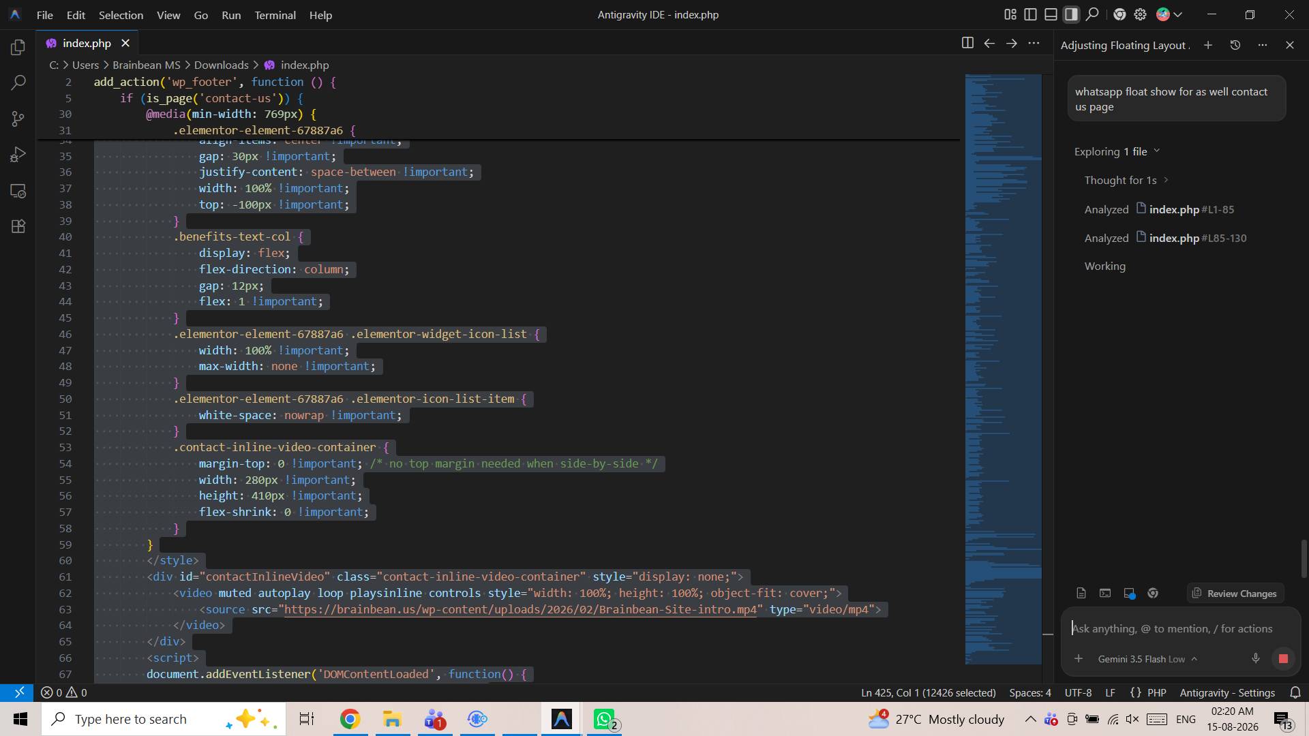Open Run and Debug view
The height and width of the screenshot is (736, 1309).
click(18, 155)
